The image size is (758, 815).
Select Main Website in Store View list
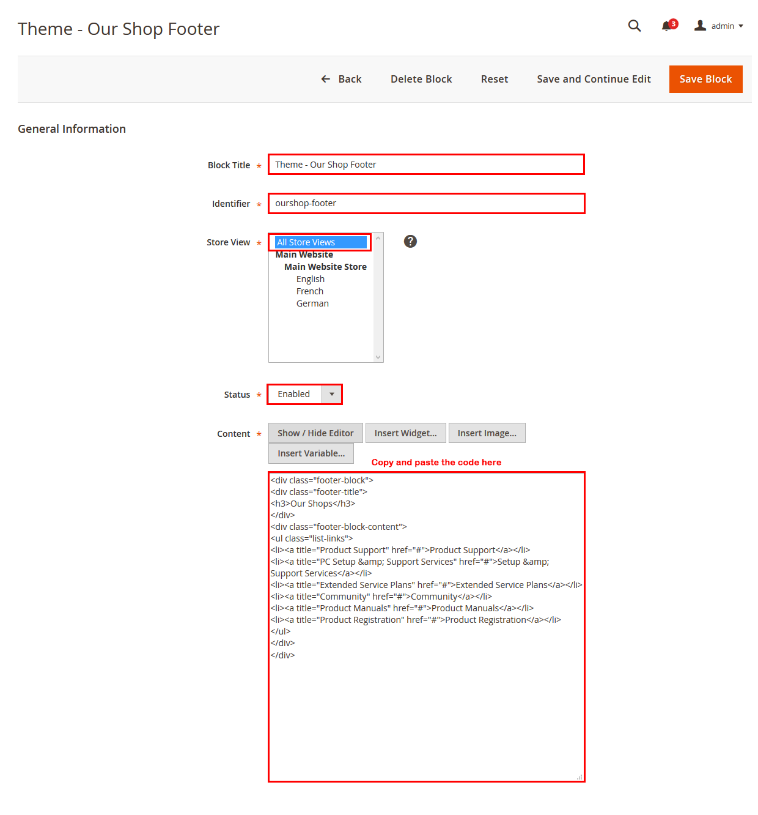(304, 255)
